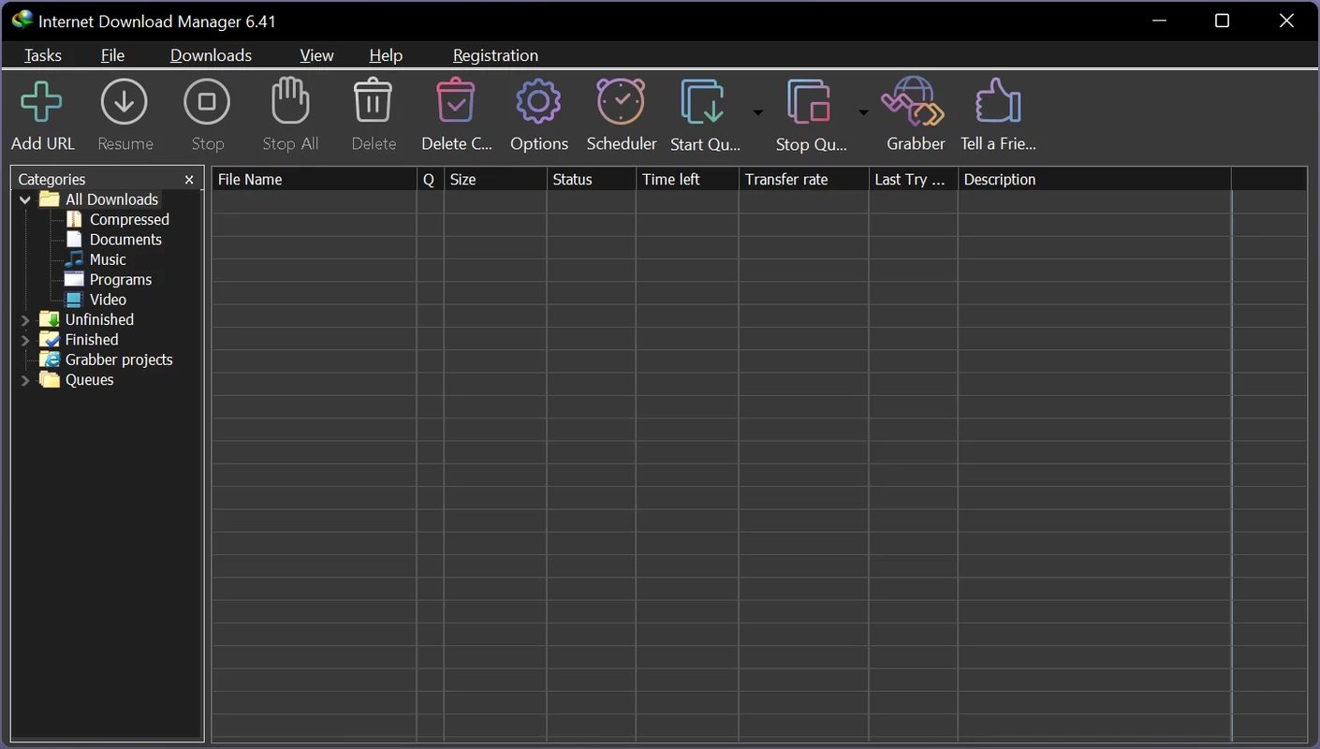Viewport: 1320px width, 749px height.
Task: Open the Downloads menu
Action: [x=211, y=55]
